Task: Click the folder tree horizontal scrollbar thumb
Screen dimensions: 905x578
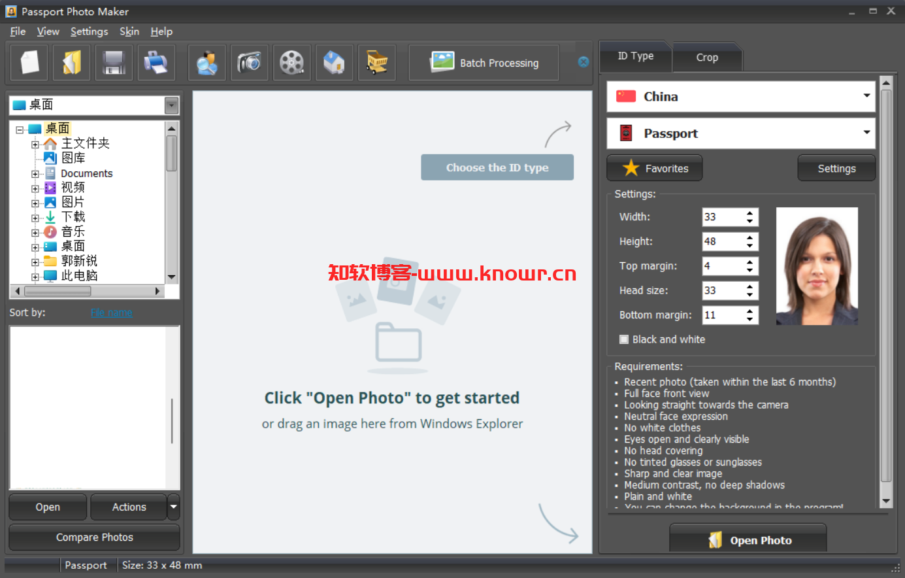Action: pos(58,291)
